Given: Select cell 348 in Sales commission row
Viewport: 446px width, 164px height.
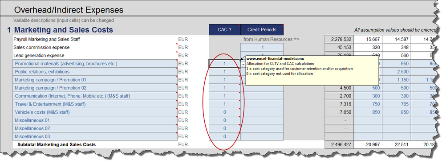Looking at the screenshot, I should [397, 47].
